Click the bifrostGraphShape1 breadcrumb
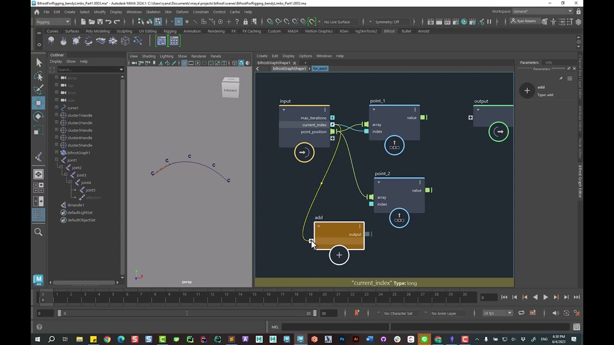The height and width of the screenshot is (345, 614). pyautogui.click(x=289, y=69)
